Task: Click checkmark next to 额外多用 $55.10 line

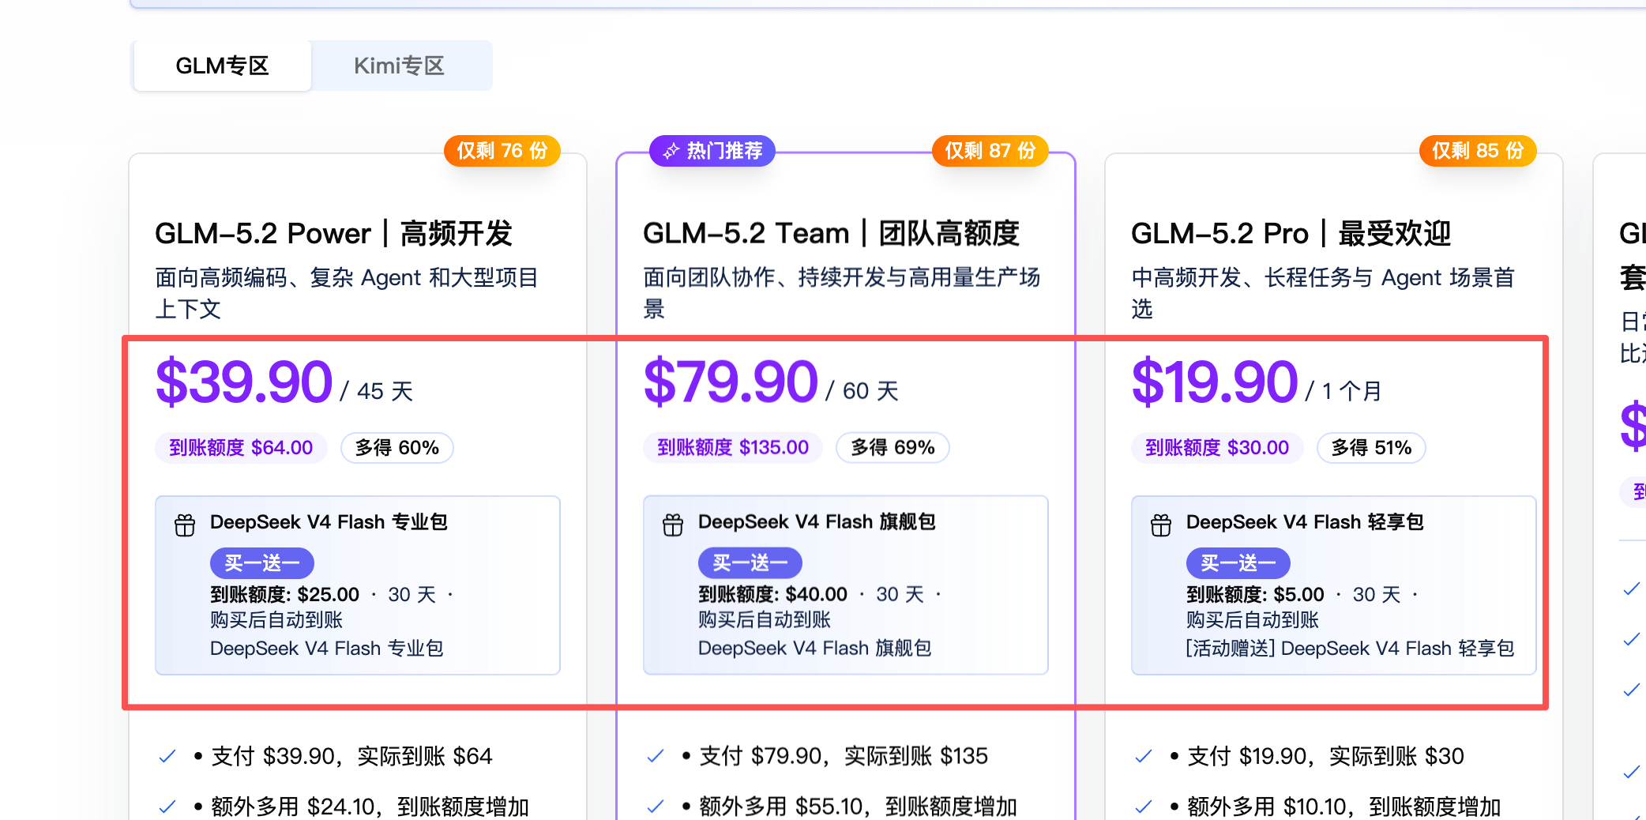Action: pyautogui.click(x=656, y=807)
